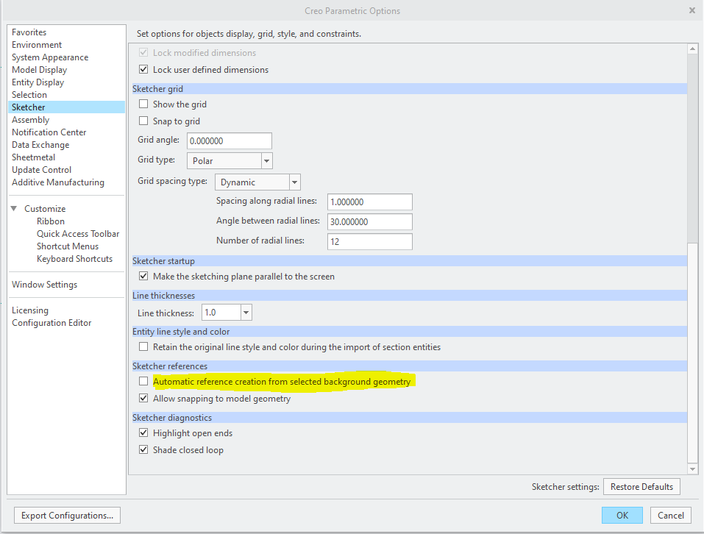The image size is (704, 534).
Task: Select the Entity Display category
Action: (38, 82)
